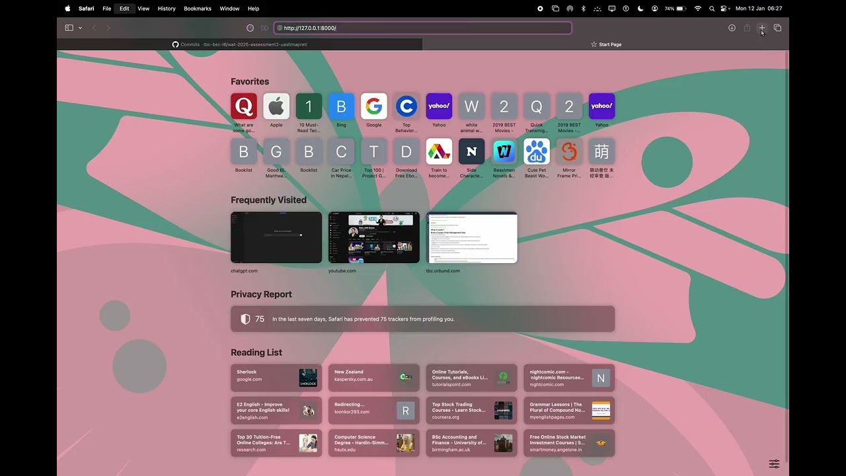846x476 pixels.
Task: Open the View menu
Action: pyautogui.click(x=143, y=9)
